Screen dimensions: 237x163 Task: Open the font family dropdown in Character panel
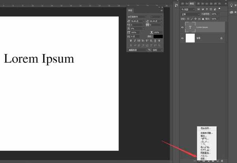point(137,17)
